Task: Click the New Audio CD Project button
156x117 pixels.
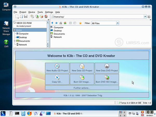Action: pos(57,68)
